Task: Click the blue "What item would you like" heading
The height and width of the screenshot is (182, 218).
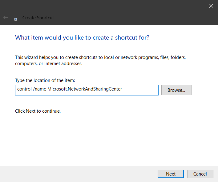Action: (x=82, y=38)
